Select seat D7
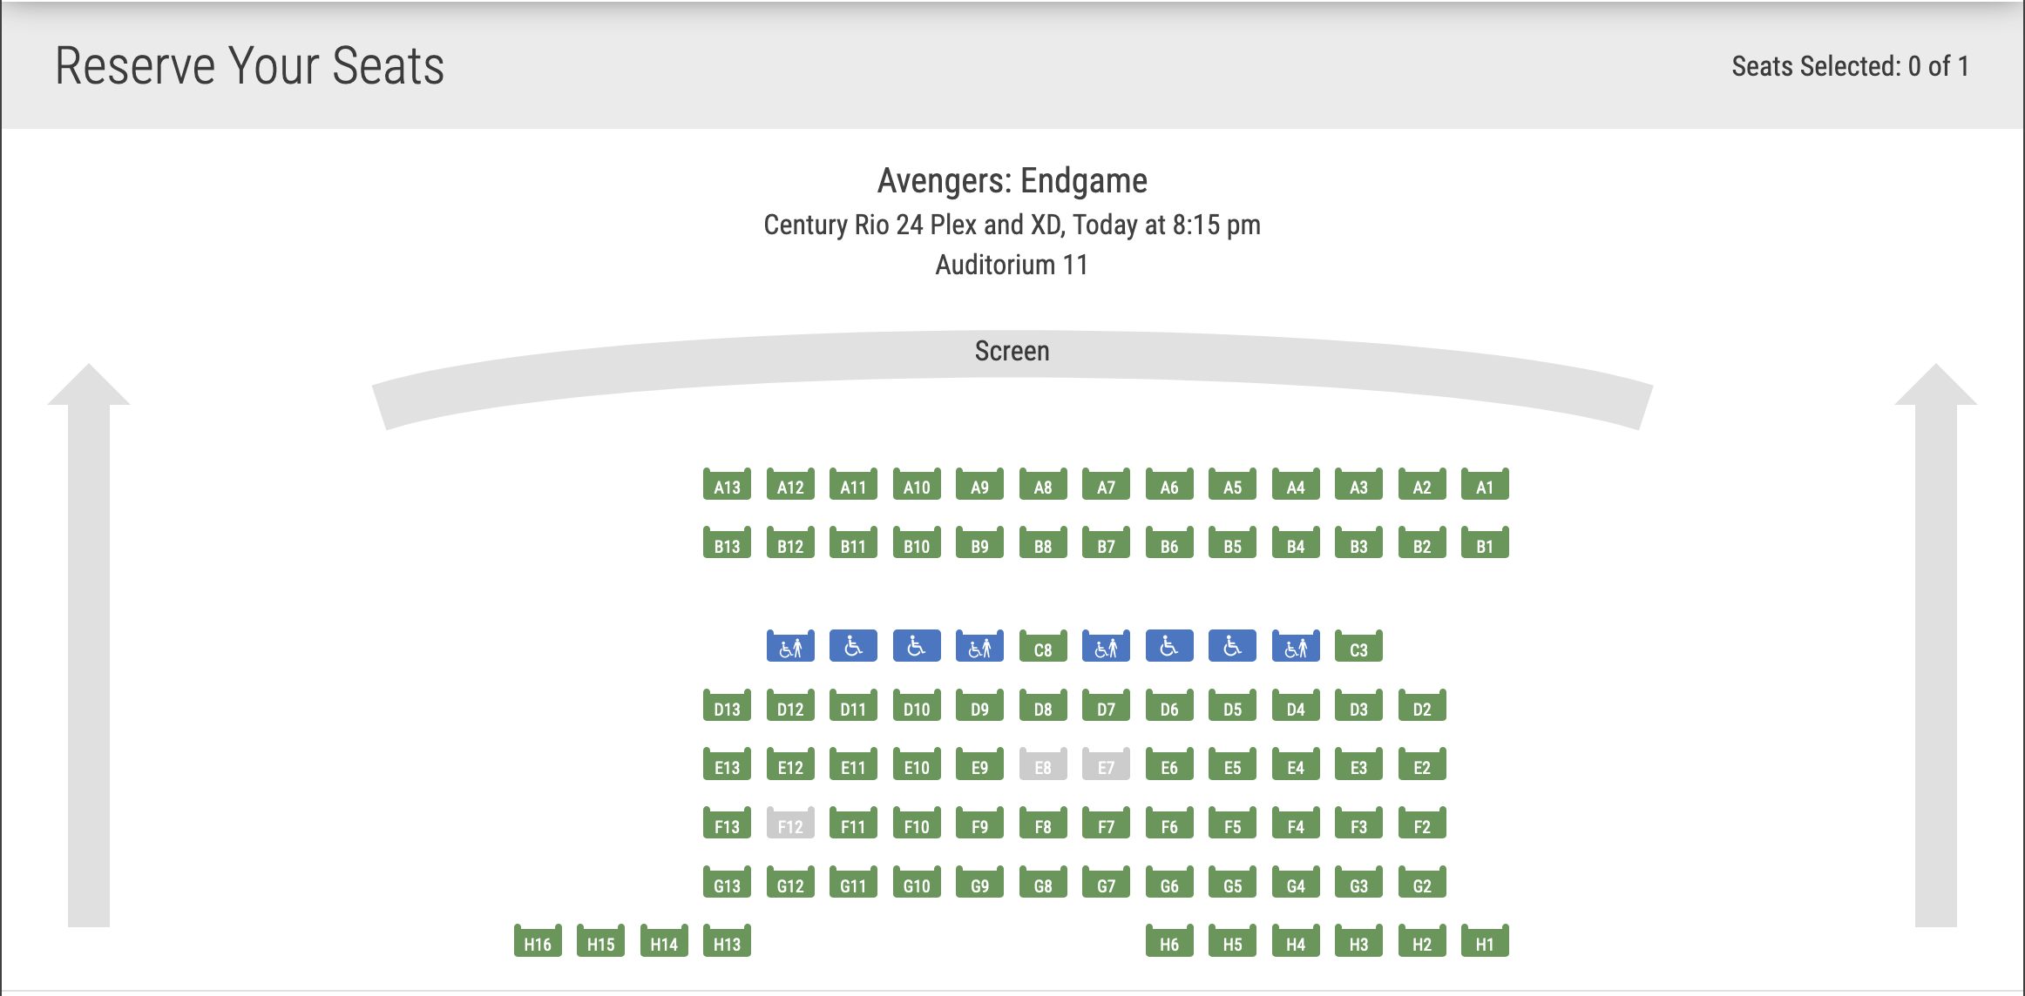This screenshot has width=2025, height=996. tap(1106, 706)
